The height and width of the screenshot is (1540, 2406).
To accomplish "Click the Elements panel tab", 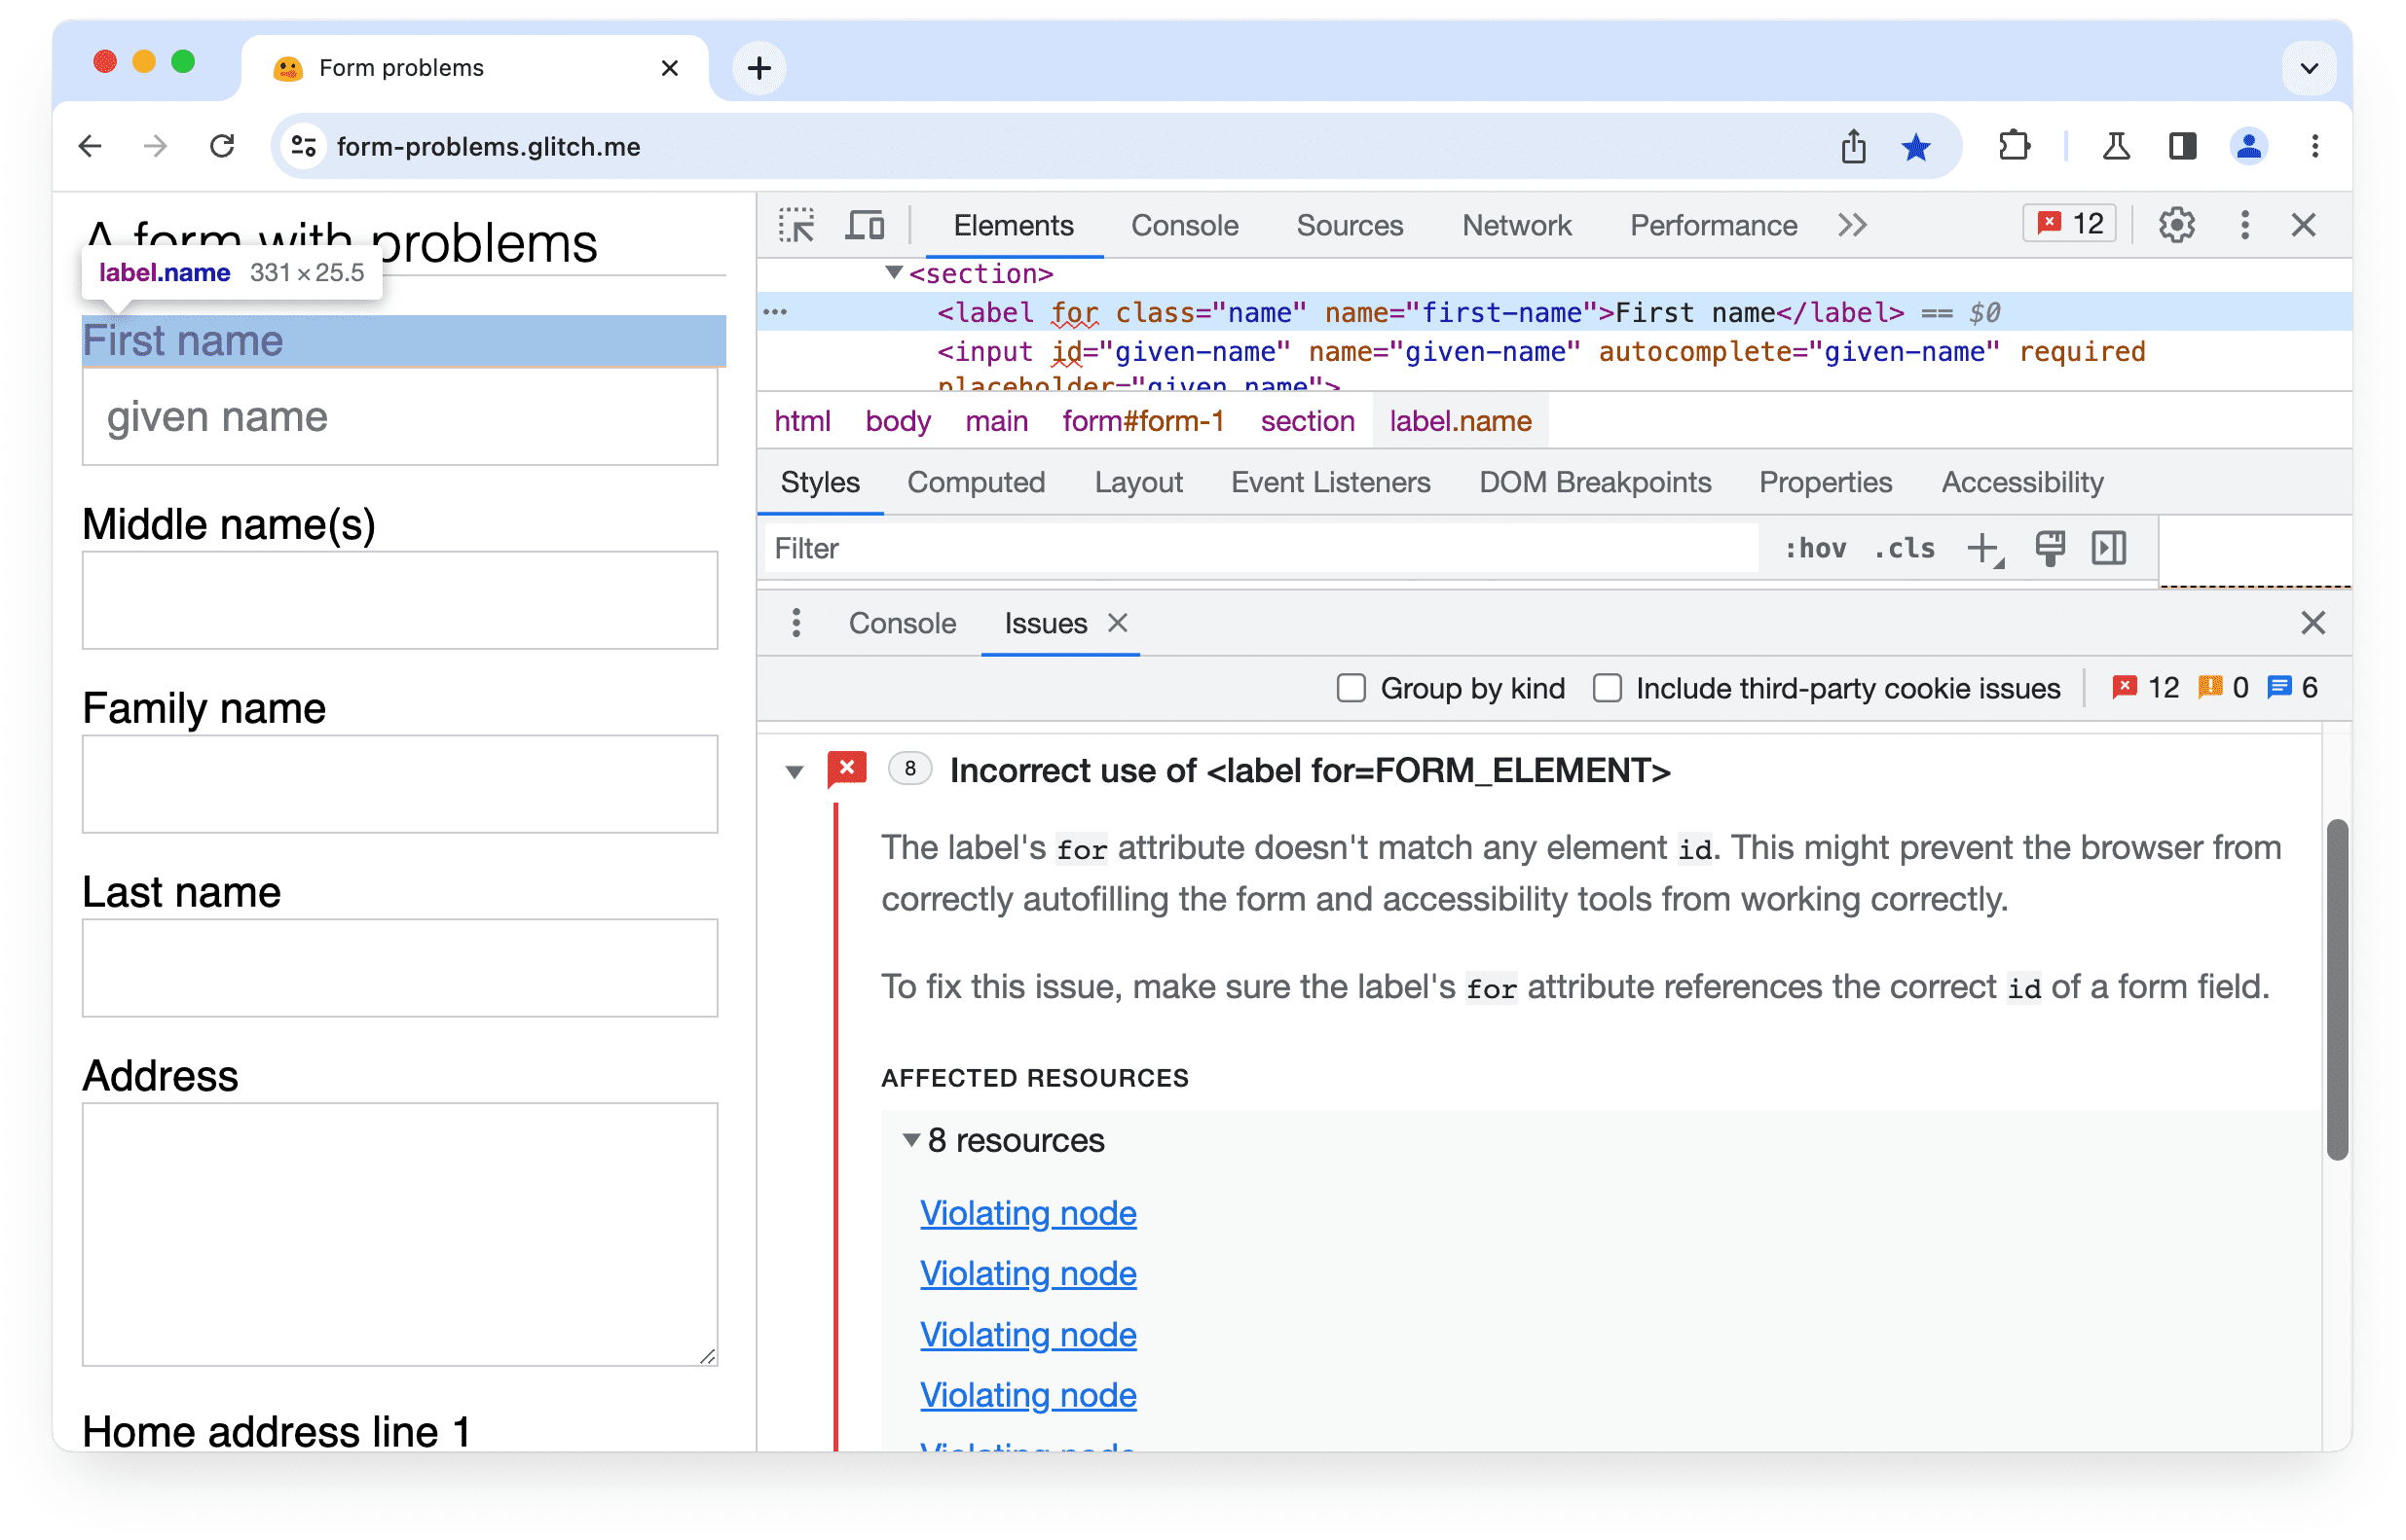I will tap(1016, 225).
